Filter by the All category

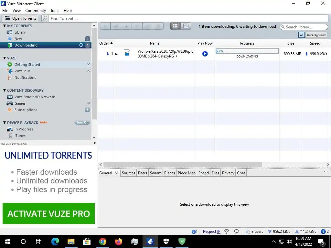click(x=302, y=35)
